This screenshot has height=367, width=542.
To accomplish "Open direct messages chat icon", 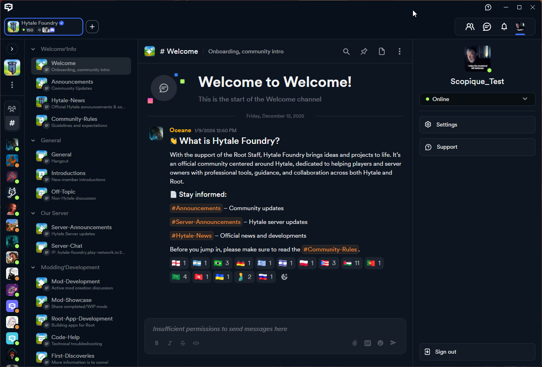I will [x=487, y=27].
